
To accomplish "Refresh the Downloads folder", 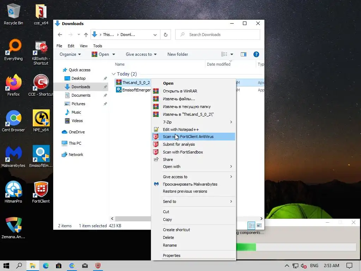I will (x=166, y=35).
